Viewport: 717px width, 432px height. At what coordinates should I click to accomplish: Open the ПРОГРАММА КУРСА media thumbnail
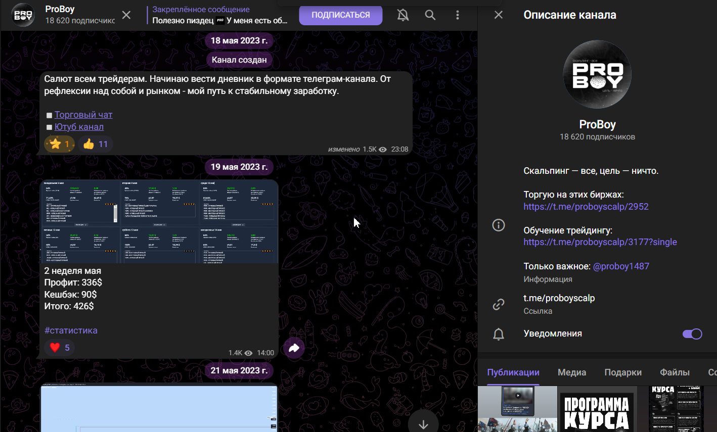[x=597, y=409]
